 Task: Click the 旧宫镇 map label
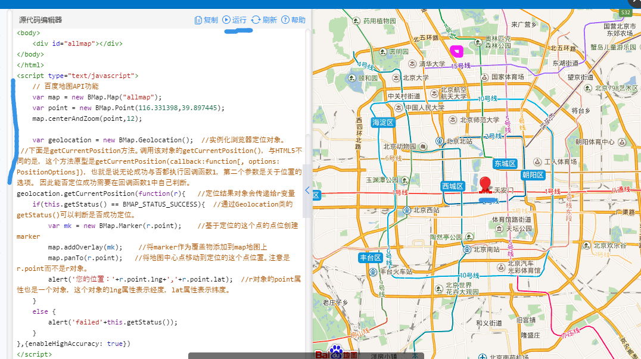coord(526,320)
